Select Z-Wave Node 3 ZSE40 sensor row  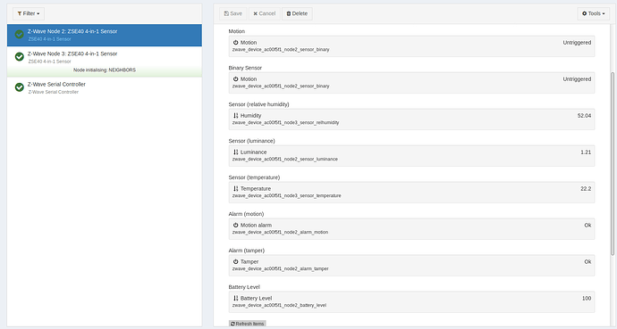[x=105, y=62]
